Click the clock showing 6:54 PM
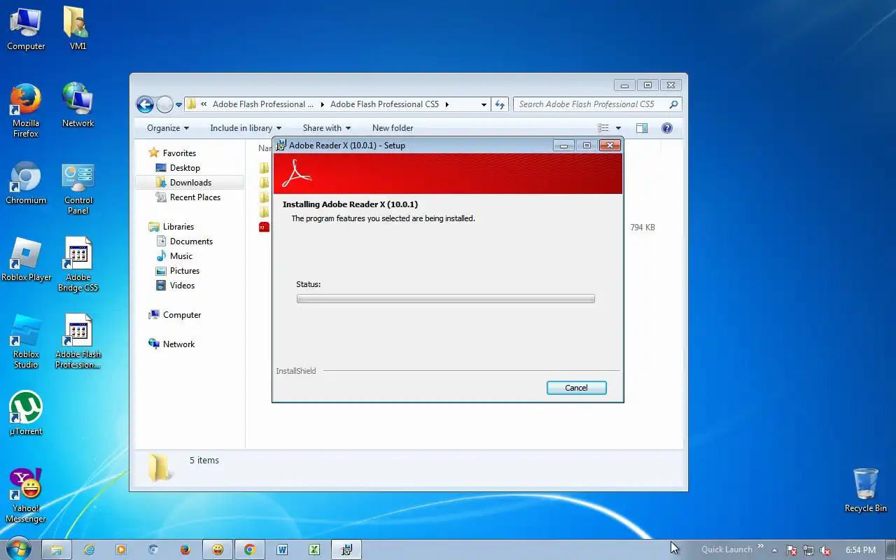This screenshot has height=560, width=896. coord(860,550)
